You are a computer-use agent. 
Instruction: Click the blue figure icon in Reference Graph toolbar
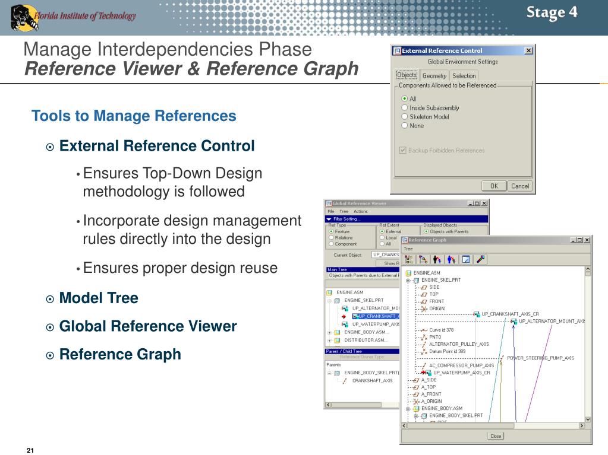tap(451, 259)
